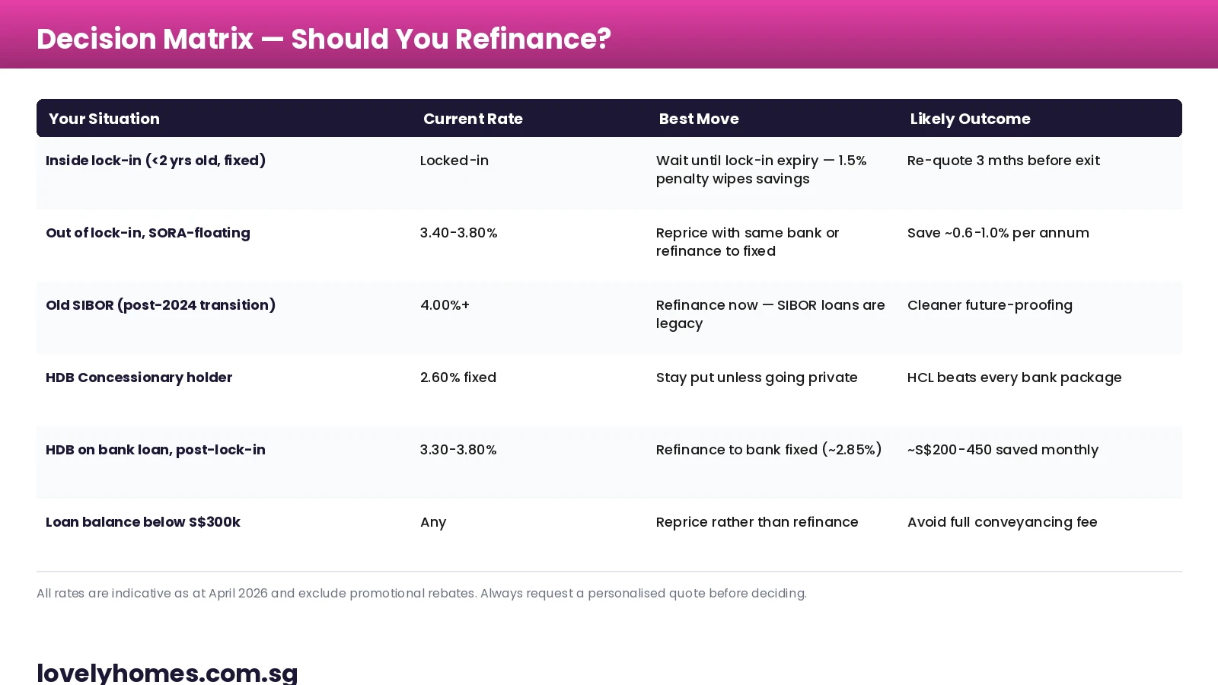Viewport: 1218px width, 685px height.
Task: Click the '2.60% fixed' rate cell
Action: point(458,378)
